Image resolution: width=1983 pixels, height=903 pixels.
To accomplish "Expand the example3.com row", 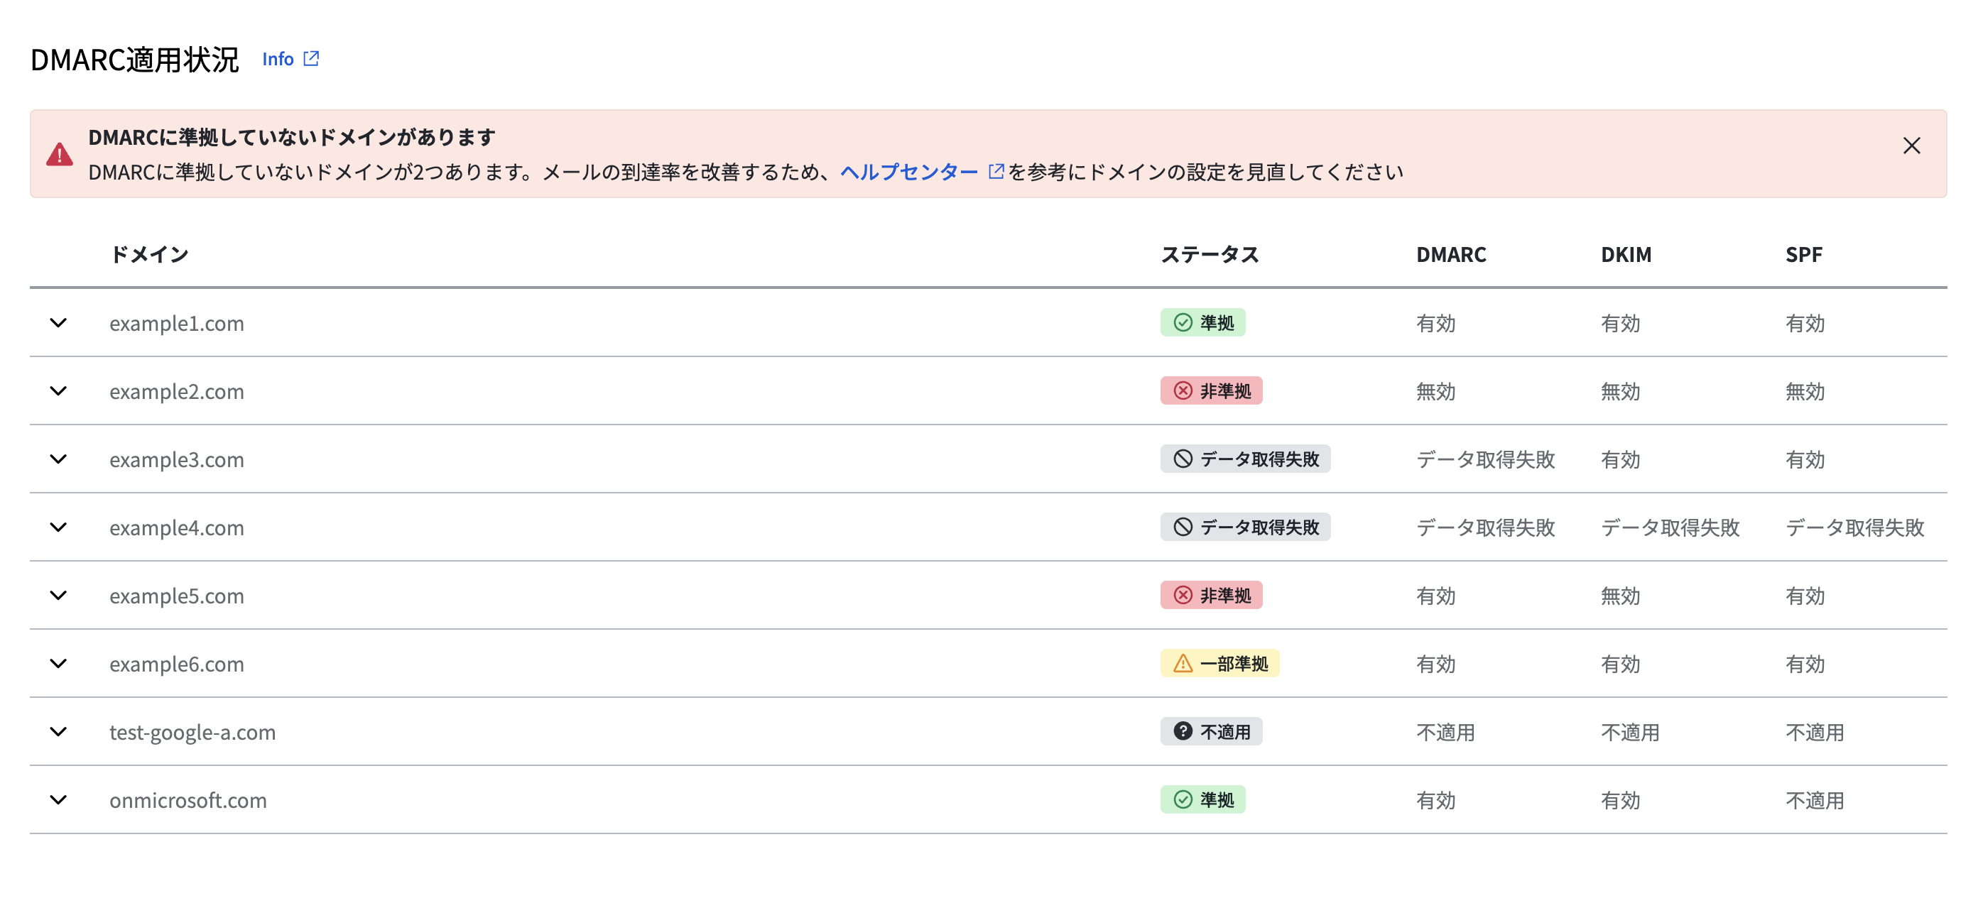I will point(58,459).
